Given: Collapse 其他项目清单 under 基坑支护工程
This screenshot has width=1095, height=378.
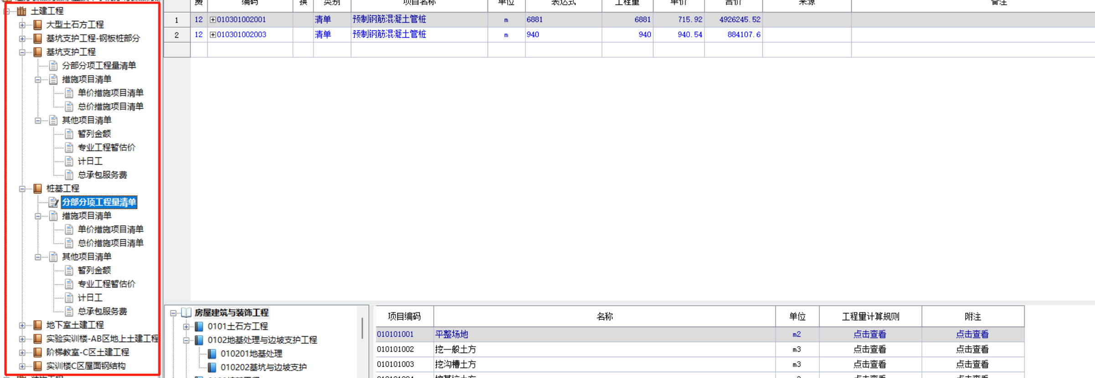Looking at the screenshot, I should click(38, 120).
